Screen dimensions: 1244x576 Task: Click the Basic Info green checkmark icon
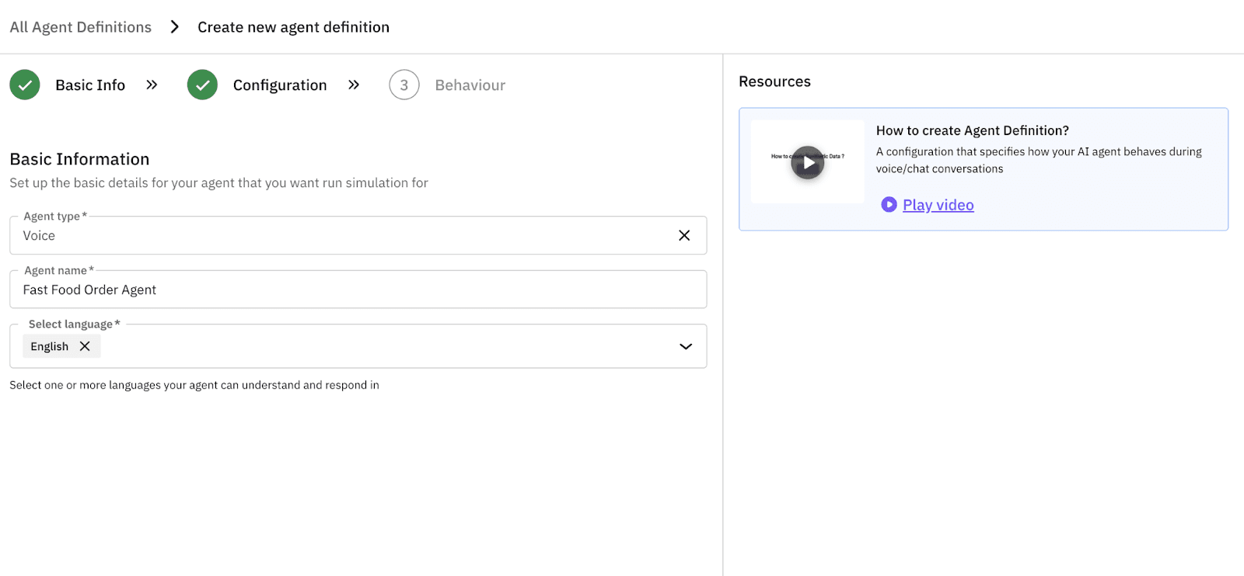[x=25, y=85]
